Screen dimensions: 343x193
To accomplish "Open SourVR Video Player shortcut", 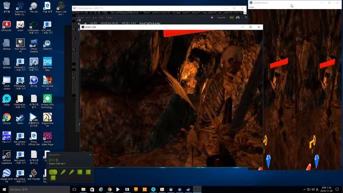I will (x=47, y=138).
